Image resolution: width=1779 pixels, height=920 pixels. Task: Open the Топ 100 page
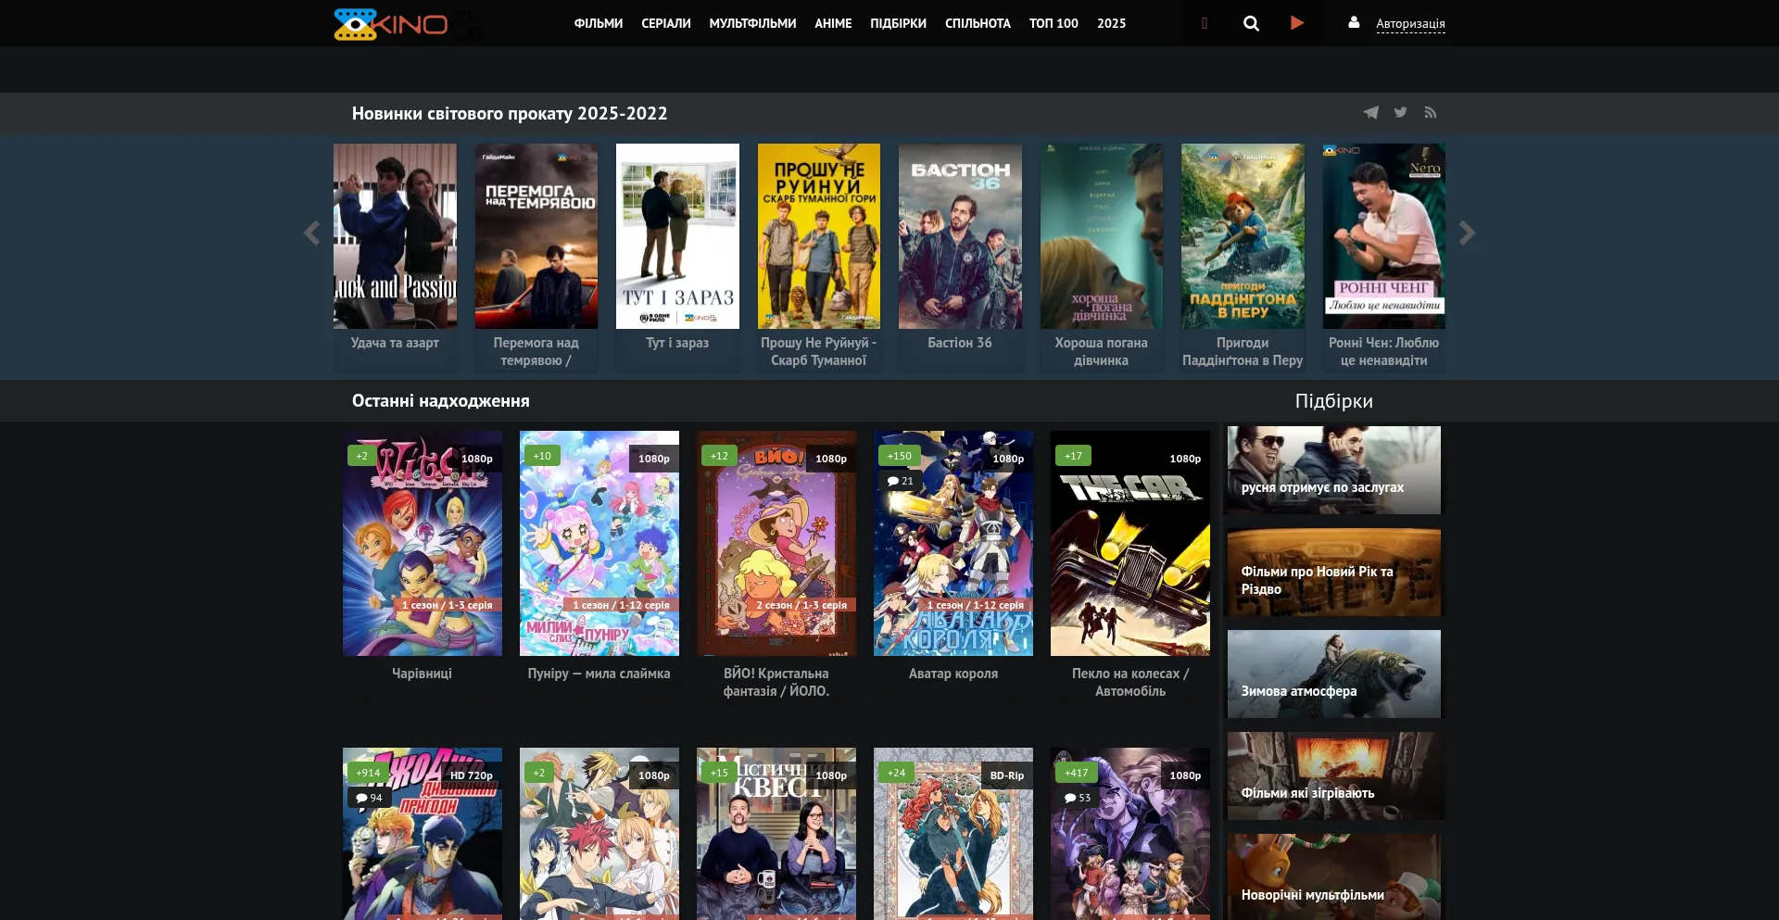coord(1054,23)
